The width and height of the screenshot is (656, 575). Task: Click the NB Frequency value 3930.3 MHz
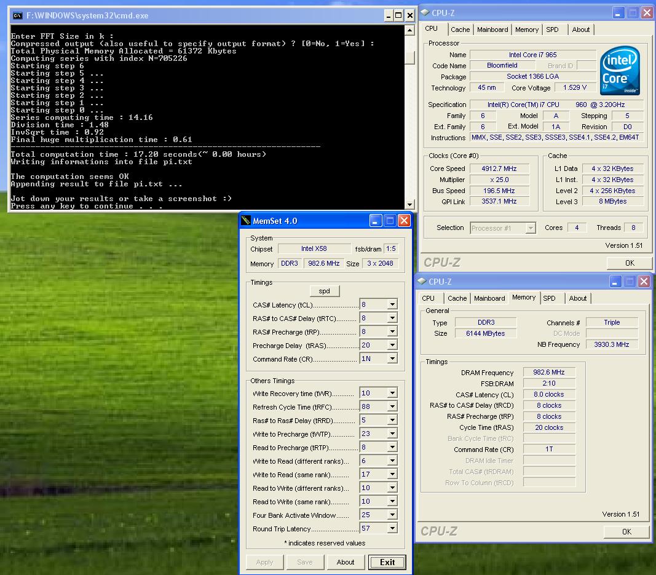coord(612,344)
